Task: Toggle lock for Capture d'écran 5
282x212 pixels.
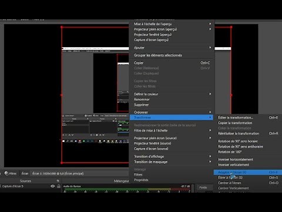Action: pyautogui.click(x=59, y=186)
